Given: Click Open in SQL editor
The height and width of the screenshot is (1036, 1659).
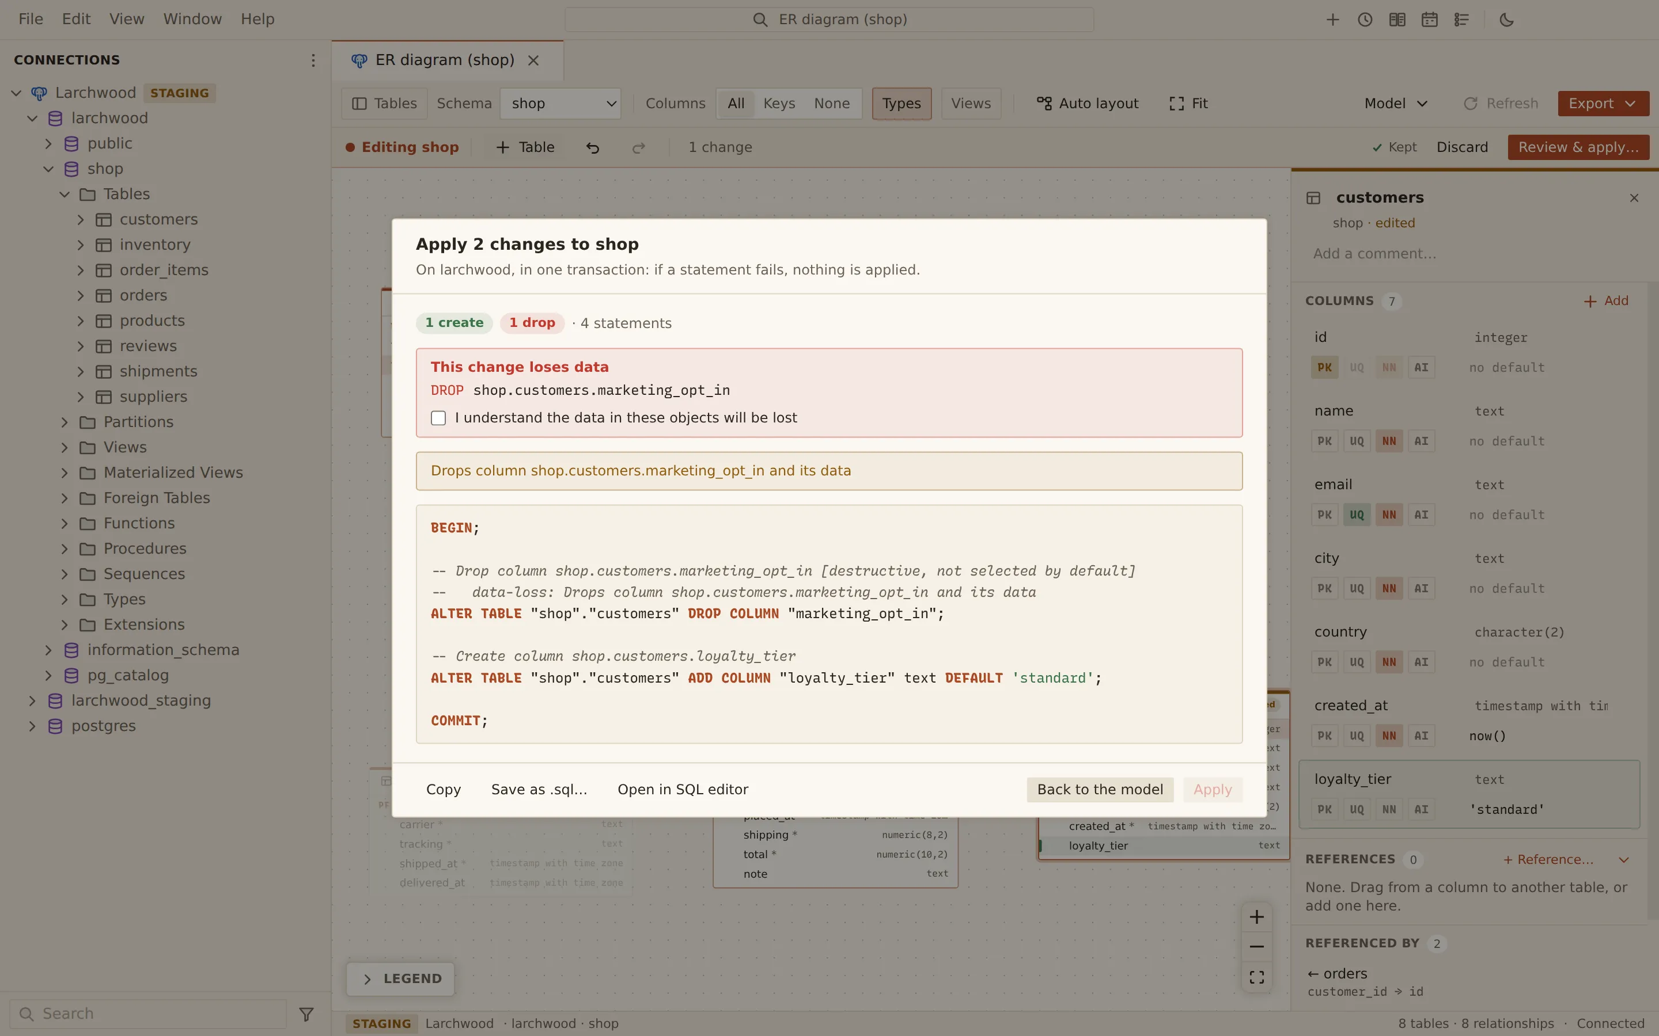Looking at the screenshot, I should (x=683, y=790).
